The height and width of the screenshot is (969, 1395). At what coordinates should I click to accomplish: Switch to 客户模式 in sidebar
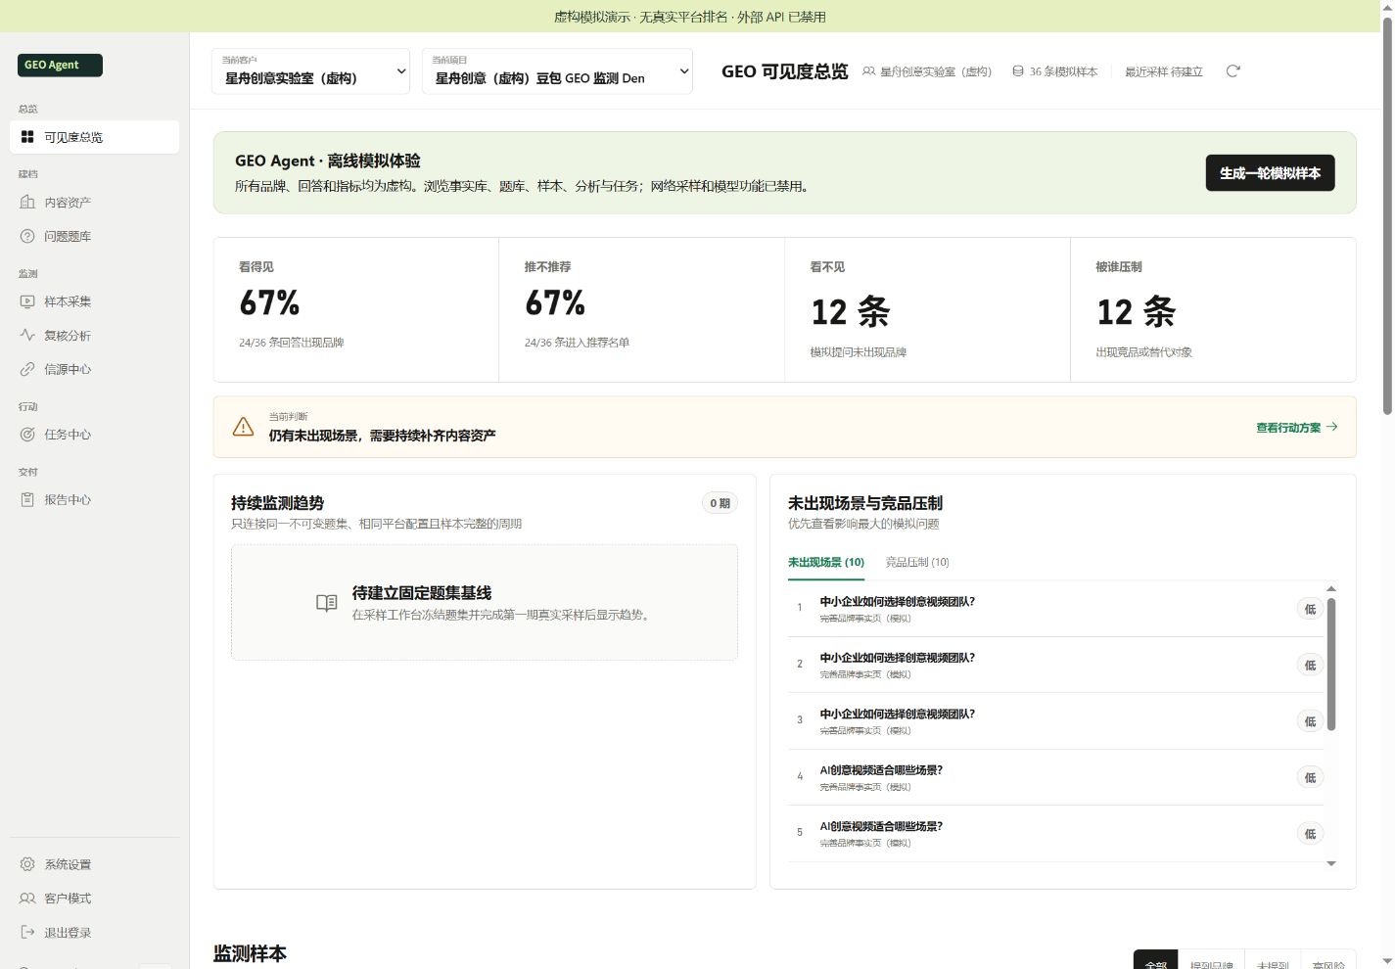[x=95, y=899]
